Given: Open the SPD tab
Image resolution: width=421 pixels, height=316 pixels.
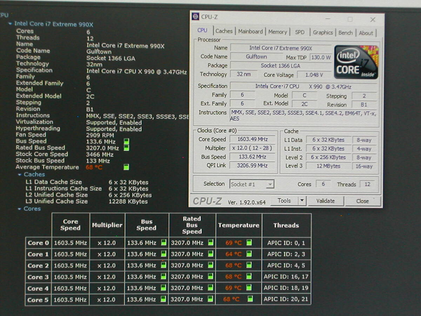Looking at the screenshot, I should (300, 32).
